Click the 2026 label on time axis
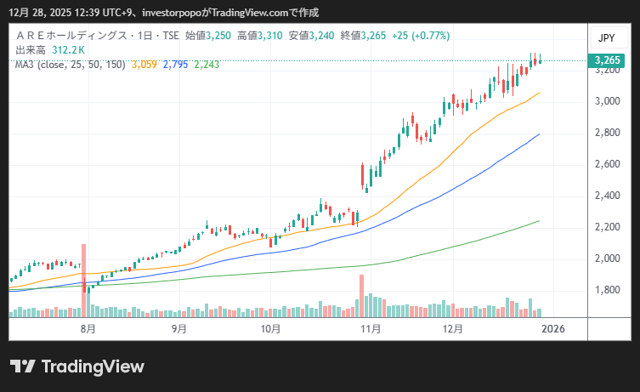The width and height of the screenshot is (640, 392). pos(552,327)
